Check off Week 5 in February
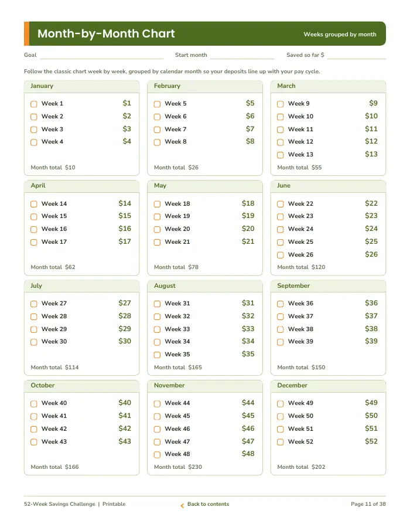Screen dimensions: 410x531 tap(157, 104)
